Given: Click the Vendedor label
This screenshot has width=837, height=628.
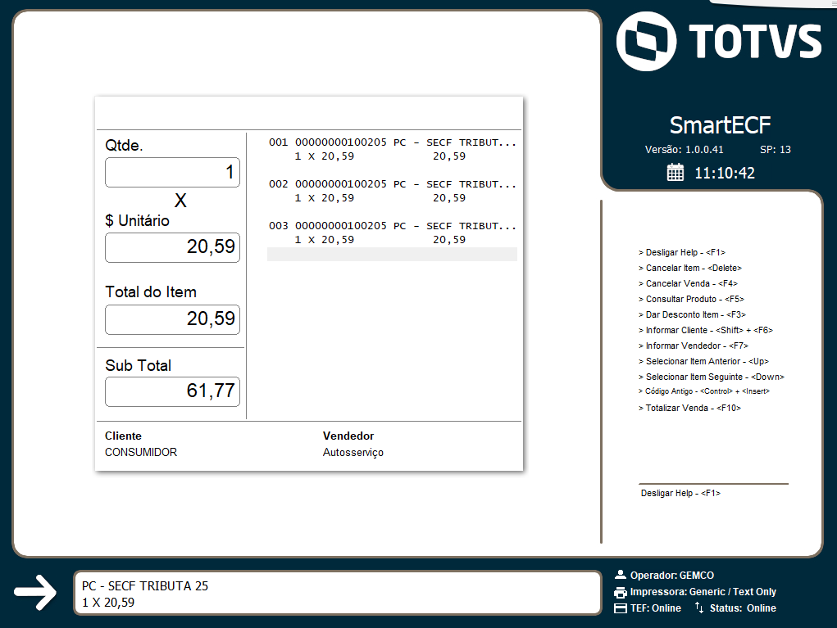Looking at the screenshot, I should [348, 436].
